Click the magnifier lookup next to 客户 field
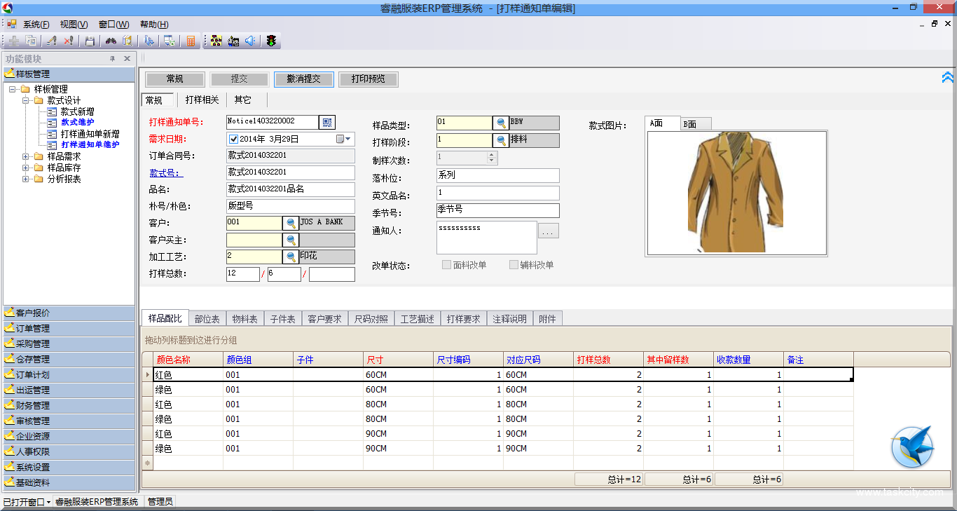The image size is (957, 511). [291, 223]
